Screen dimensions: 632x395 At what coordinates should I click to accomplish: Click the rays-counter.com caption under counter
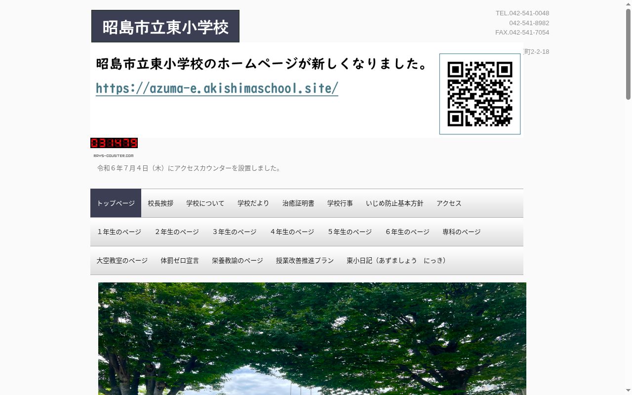(114, 156)
